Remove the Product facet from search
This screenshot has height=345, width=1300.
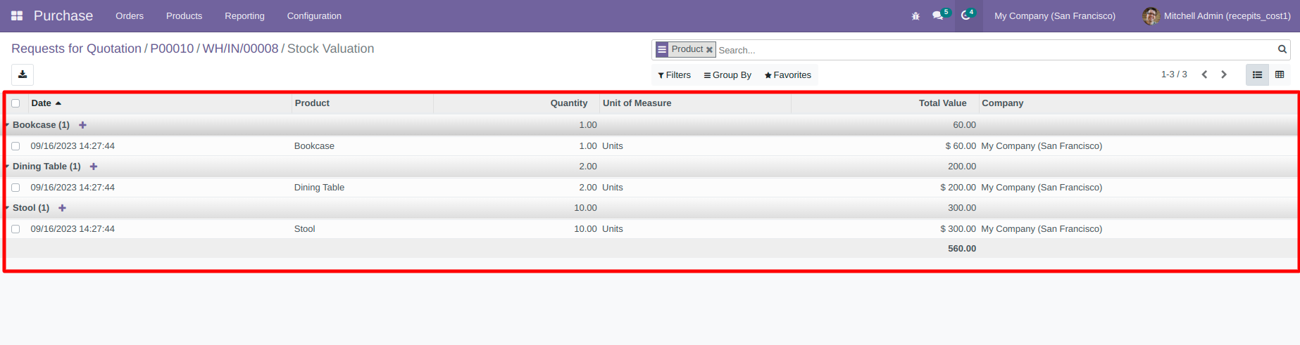[709, 50]
